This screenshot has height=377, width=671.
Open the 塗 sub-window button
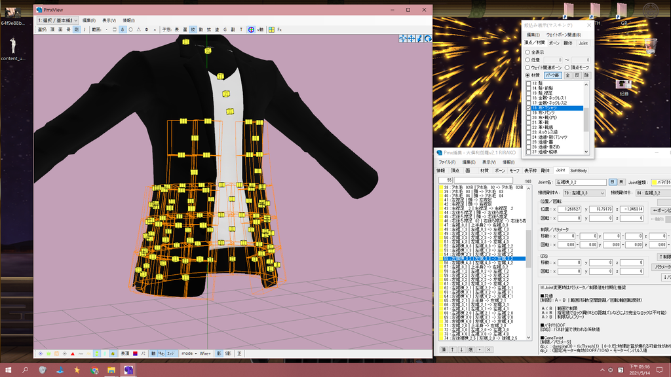[217, 29]
